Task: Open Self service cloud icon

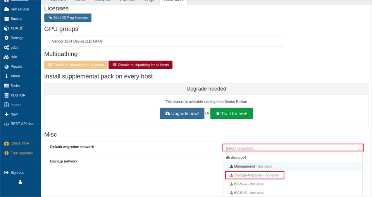Action: (7, 9)
